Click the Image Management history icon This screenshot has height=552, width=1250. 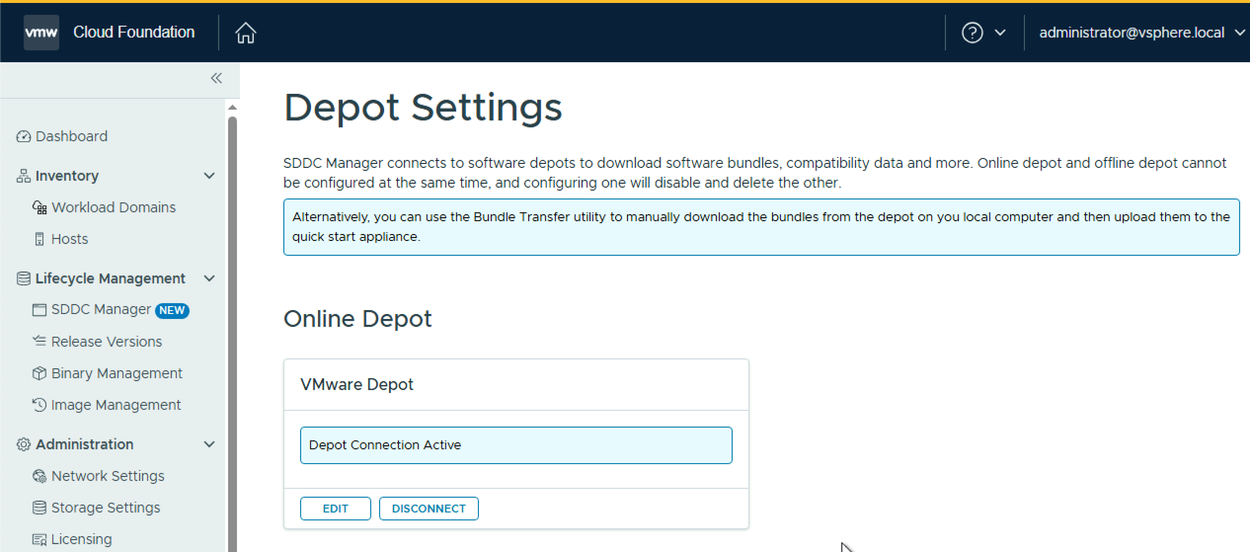39,405
